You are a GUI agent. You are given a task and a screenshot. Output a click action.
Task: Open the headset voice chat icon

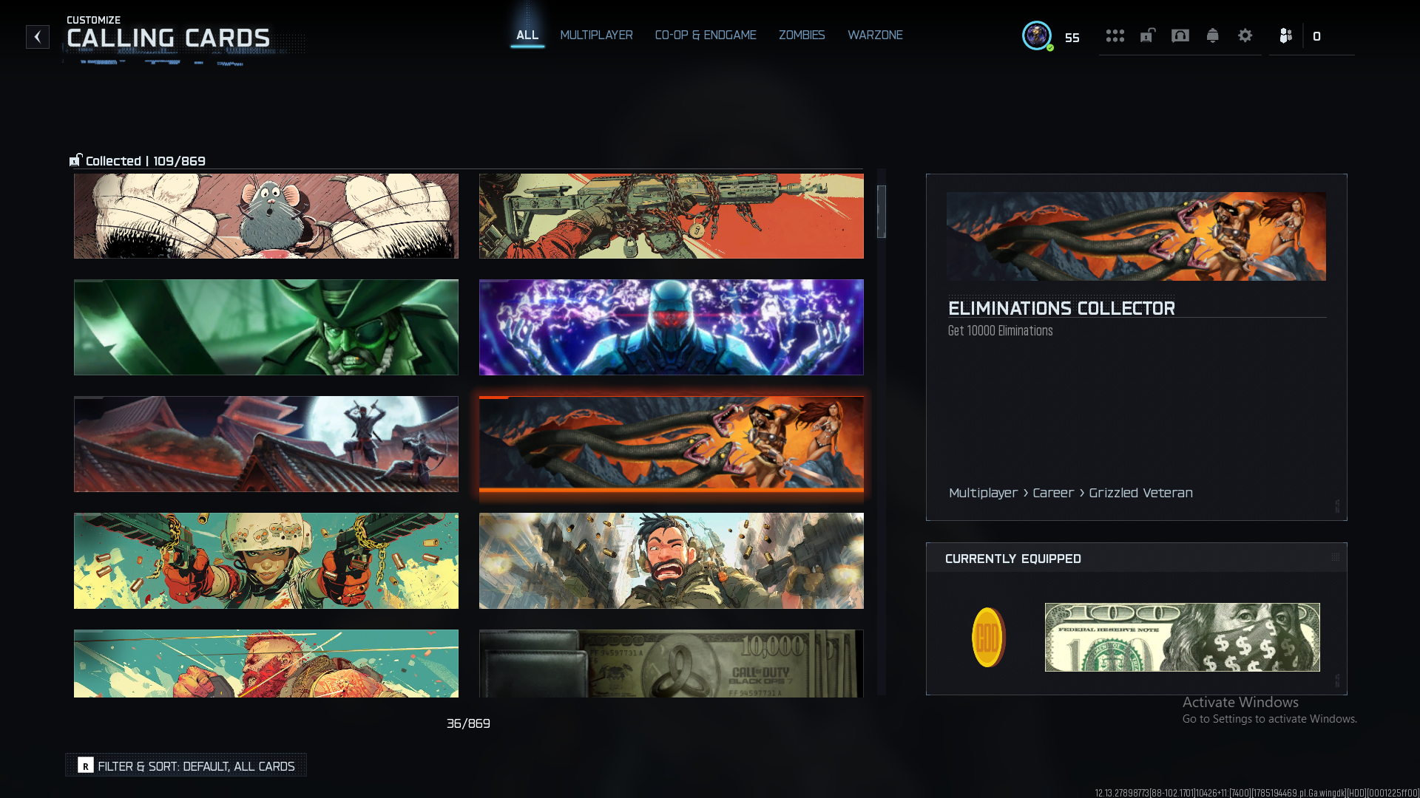[1180, 35]
